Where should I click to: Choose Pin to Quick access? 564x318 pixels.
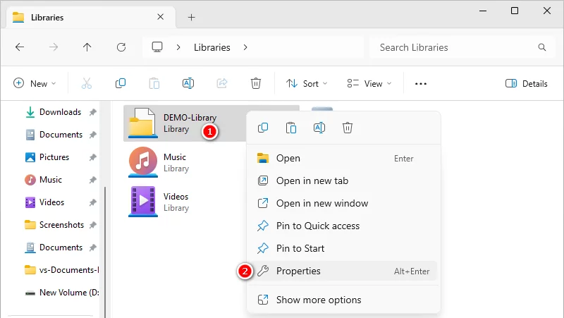[x=343, y=226]
